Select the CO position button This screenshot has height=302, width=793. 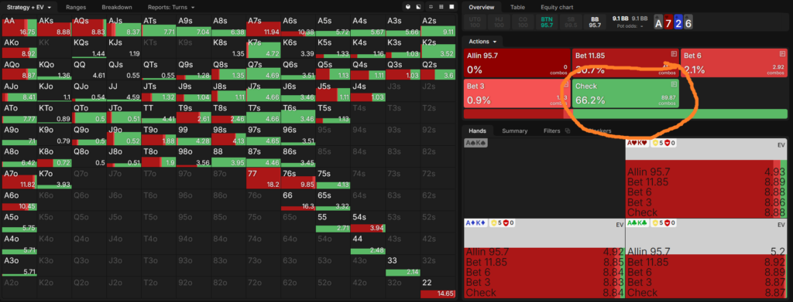[x=523, y=22]
